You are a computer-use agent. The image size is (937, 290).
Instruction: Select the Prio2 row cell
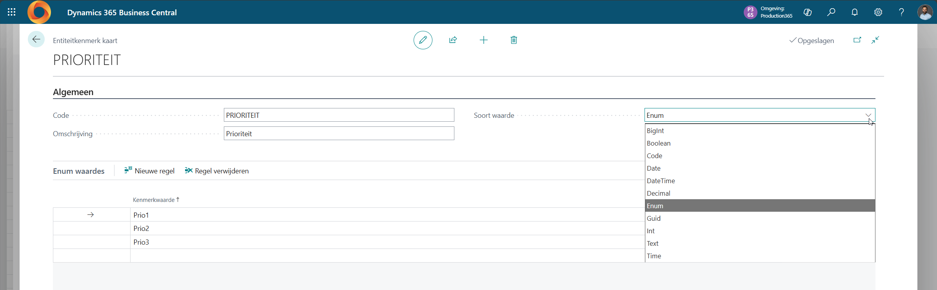(x=141, y=228)
